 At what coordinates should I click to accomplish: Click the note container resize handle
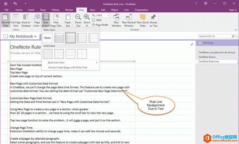pyautogui.click(x=134, y=61)
